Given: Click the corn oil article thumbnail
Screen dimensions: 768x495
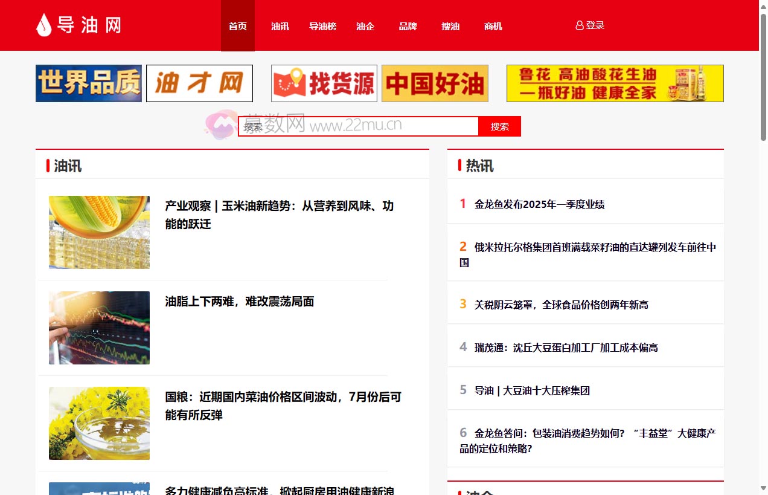Looking at the screenshot, I should (99, 232).
